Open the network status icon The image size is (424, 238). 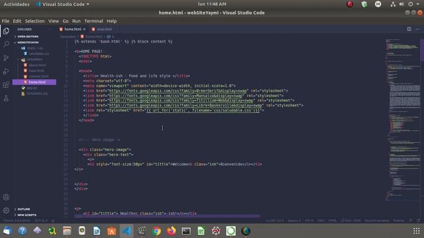pyautogui.click(x=393, y=5)
